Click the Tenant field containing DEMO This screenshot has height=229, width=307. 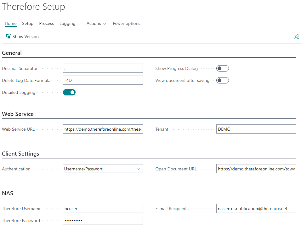coord(256,129)
